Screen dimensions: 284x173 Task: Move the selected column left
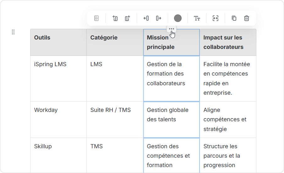click(x=146, y=18)
